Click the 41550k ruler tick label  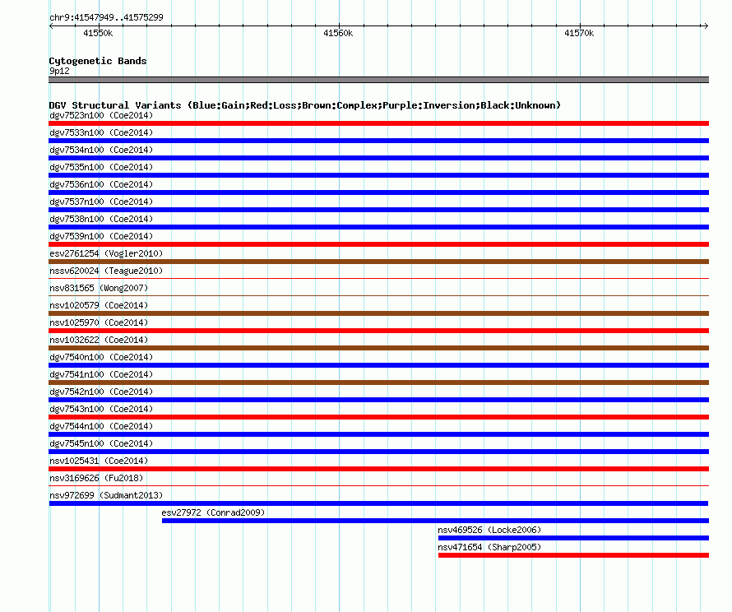tap(98, 33)
